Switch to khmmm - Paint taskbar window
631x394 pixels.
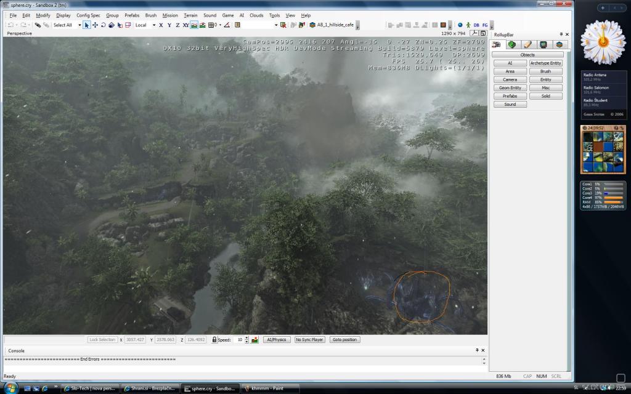pos(270,388)
